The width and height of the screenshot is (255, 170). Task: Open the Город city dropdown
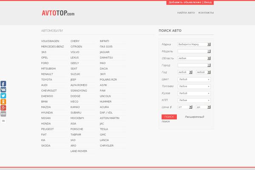[x=194, y=65]
